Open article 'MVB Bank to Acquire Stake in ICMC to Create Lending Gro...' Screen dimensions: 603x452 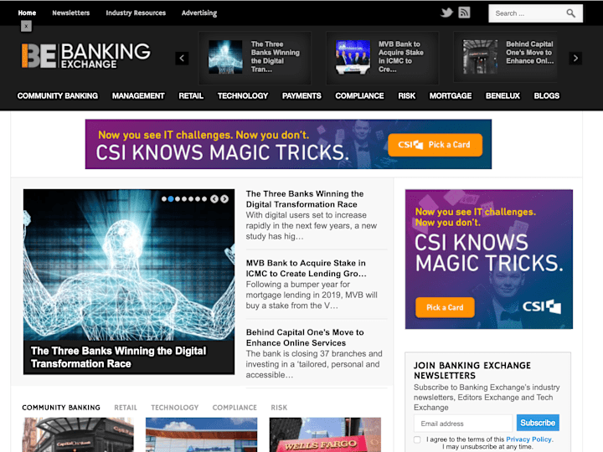(307, 269)
